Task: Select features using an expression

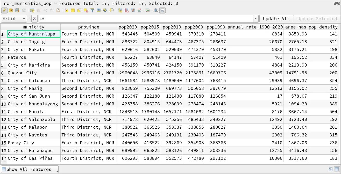Action: click(x=66, y=10)
